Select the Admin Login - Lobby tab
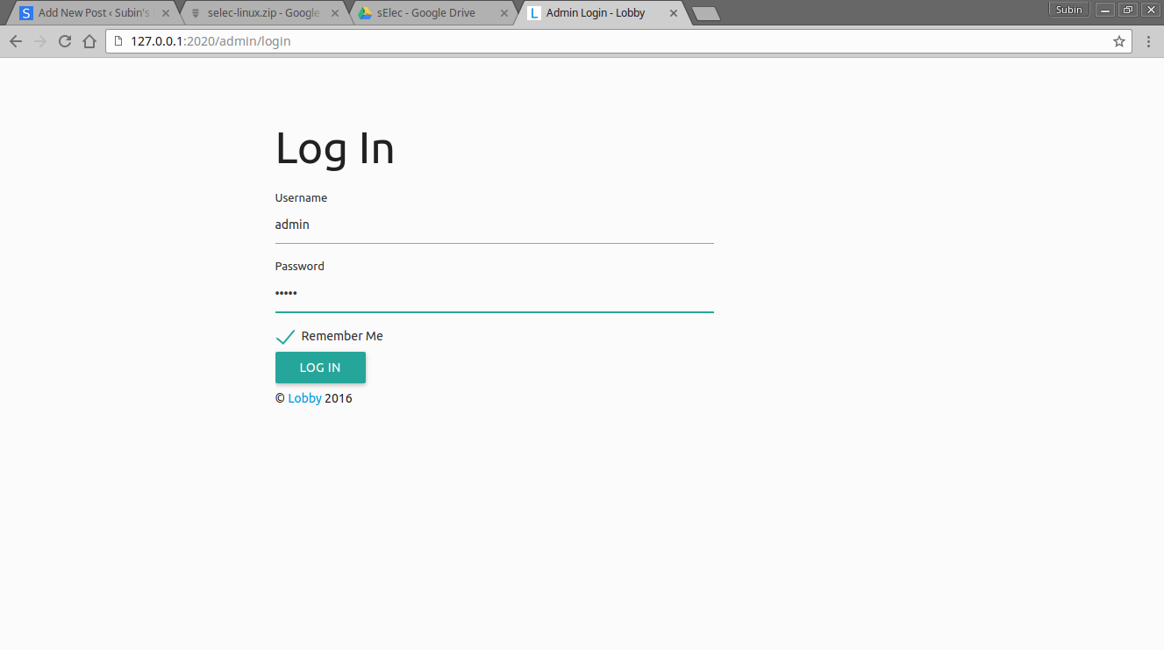This screenshot has height=650, width=1164. (x=601, y=13)
